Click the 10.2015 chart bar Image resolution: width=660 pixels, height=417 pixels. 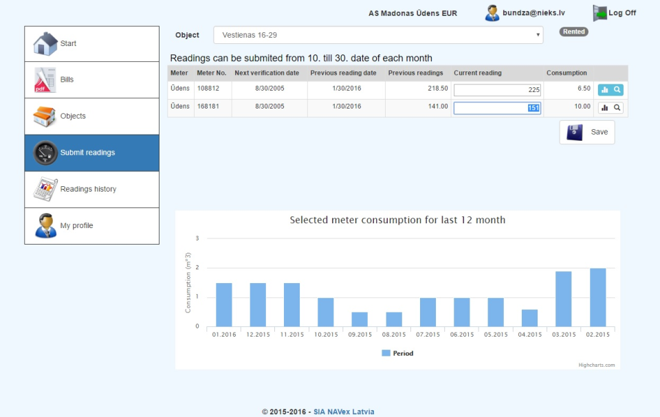[x=326, y=312]
